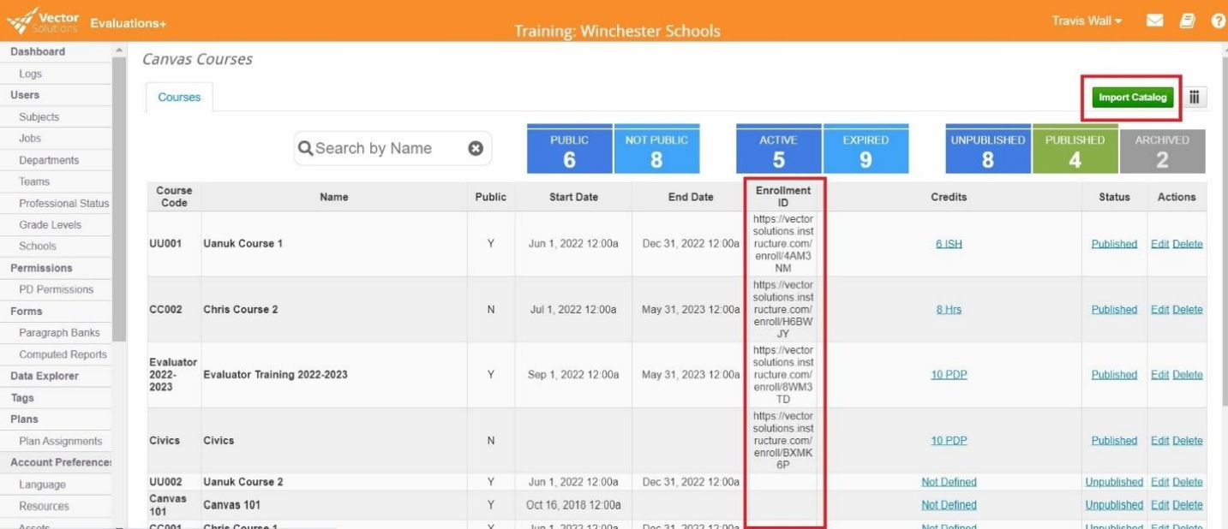This screenshot has width=1228, height=529.
Task: Switch to the Courses tab
Action: pyautogui.click(x=177, y=97)
